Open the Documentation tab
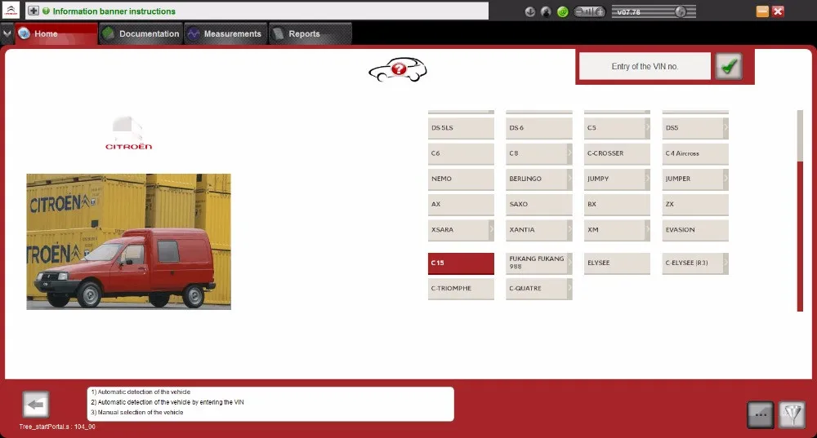The image size is (817, 438). point(141,33)
